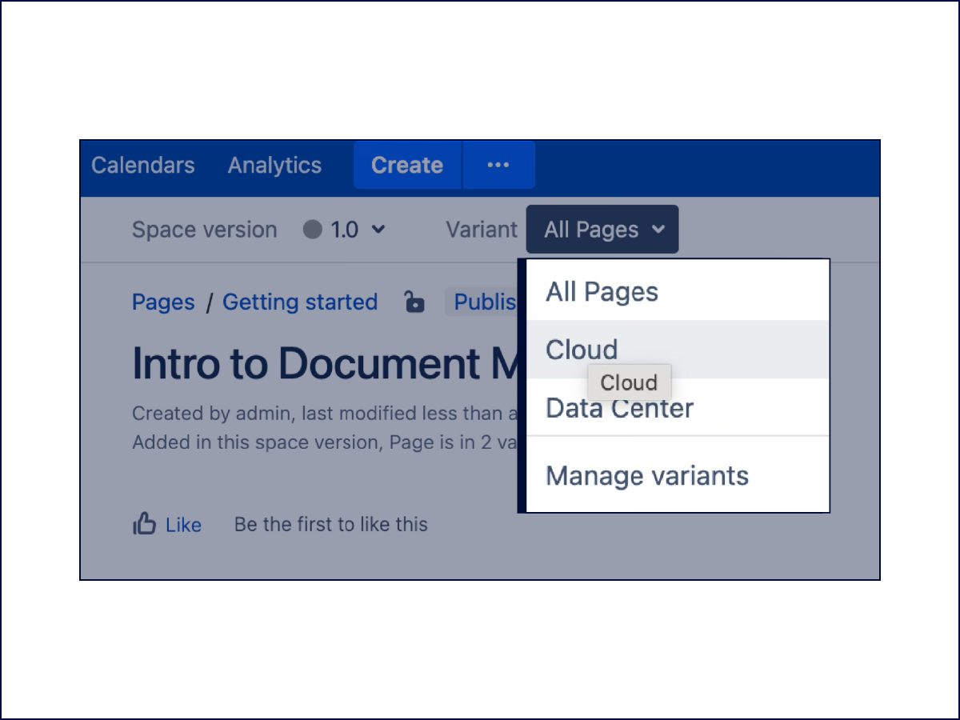Choose the Data Center variant option

678,408
